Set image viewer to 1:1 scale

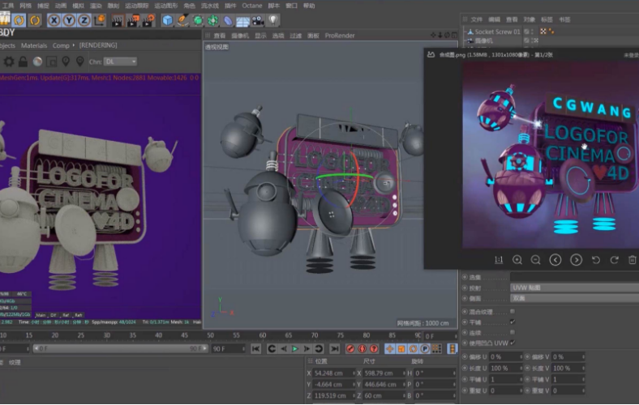click(x=499, y=260)
